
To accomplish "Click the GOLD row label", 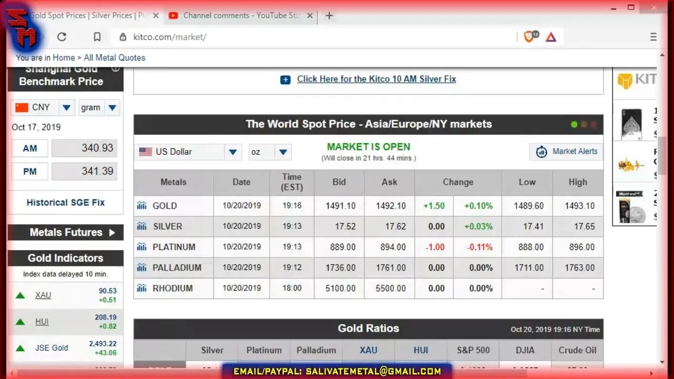I will pos(165,206).
